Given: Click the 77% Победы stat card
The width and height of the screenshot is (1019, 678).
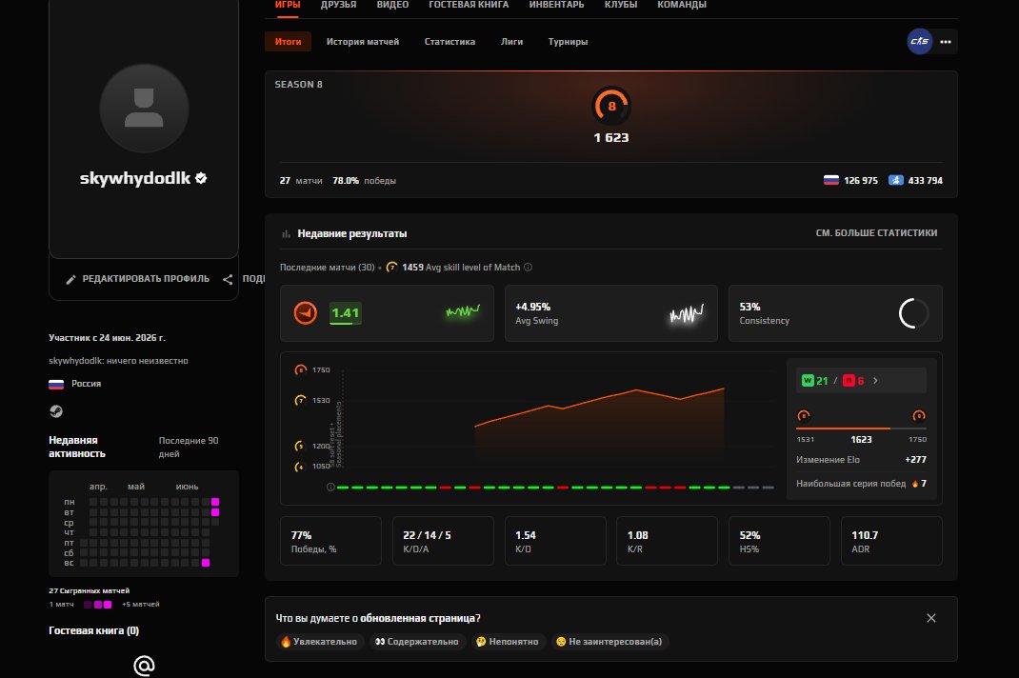Looking at the screenshot, I should [x=330, y=541].
